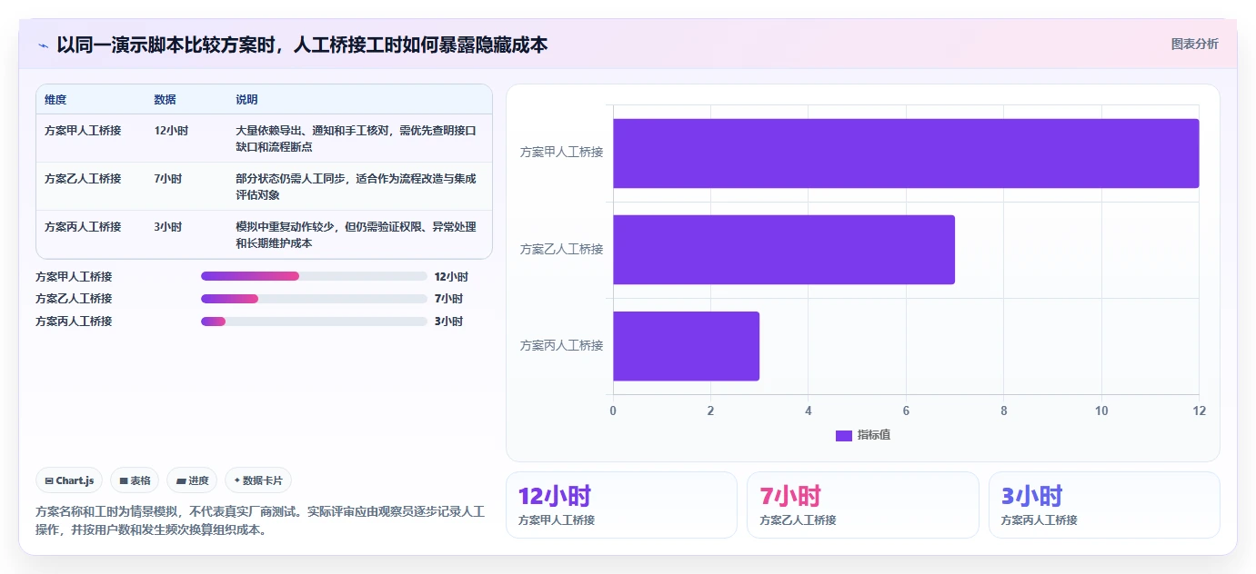Click the page title about 人工桥接工时
The image size is (1256, 574).
pyautogui.click(x=302, y=45)
